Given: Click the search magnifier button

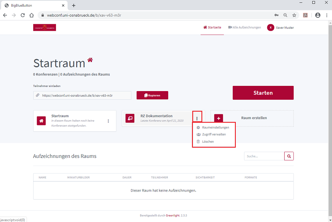Looking at the screenshot, I should [x=289, y=156].
